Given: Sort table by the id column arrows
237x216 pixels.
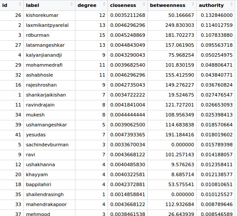Looking at the screenshot, I should pos(20,4).
